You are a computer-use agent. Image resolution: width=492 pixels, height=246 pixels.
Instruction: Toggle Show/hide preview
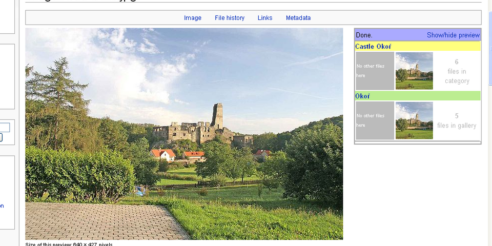[453, 35]
